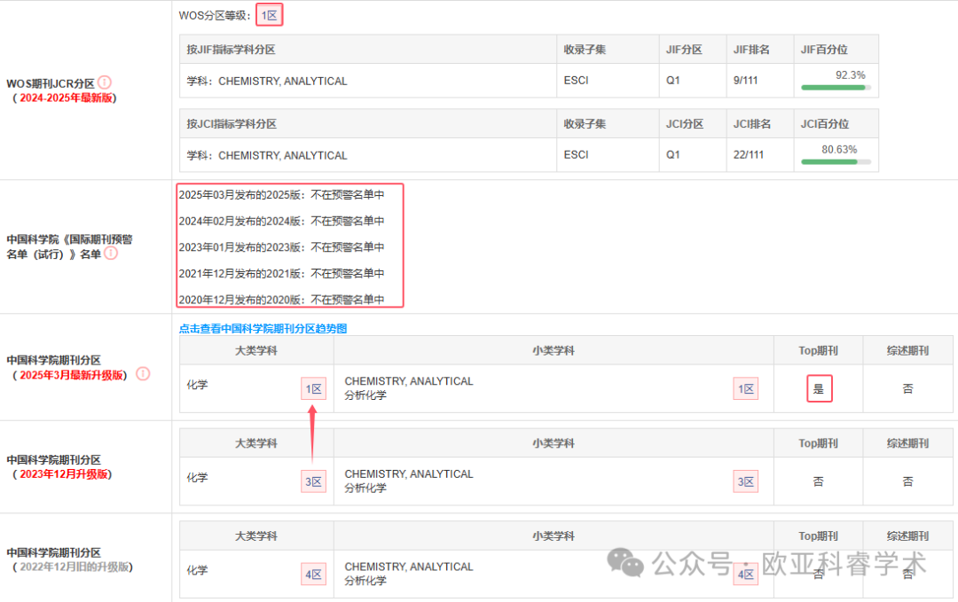Click the JIF排名 column header
This screenshot has width=958, height=602.
tap(751, 50)
